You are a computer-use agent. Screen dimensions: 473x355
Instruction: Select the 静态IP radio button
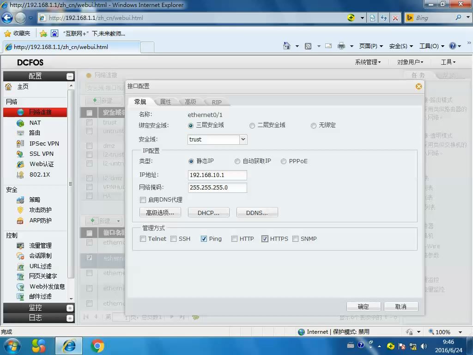[x=191, y=161]
